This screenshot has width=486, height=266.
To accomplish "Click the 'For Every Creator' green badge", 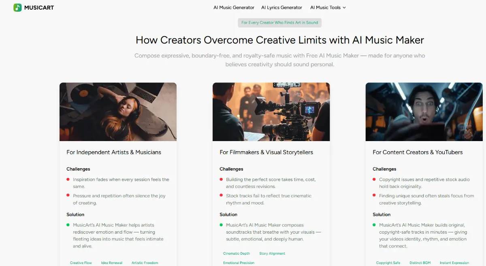I will tap(279, 23).
